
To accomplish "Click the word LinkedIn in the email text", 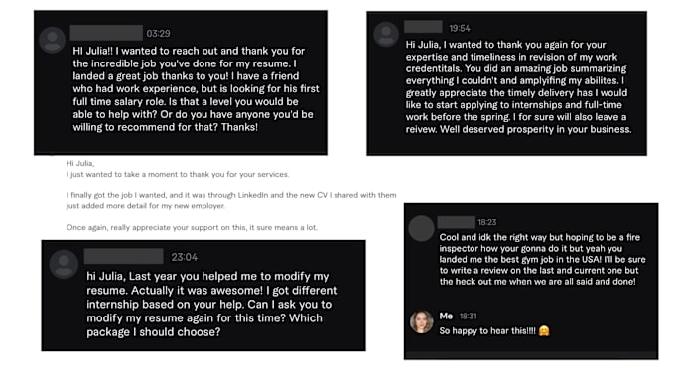I will 253,195.
